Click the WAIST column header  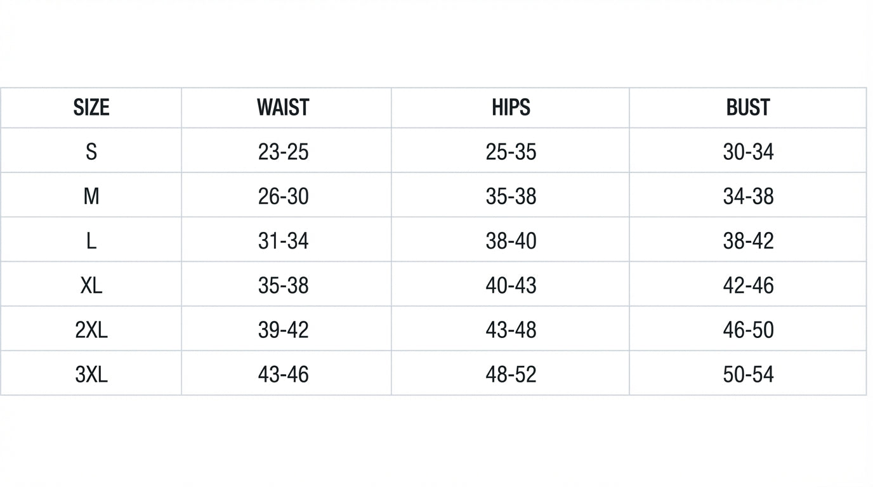283,108
